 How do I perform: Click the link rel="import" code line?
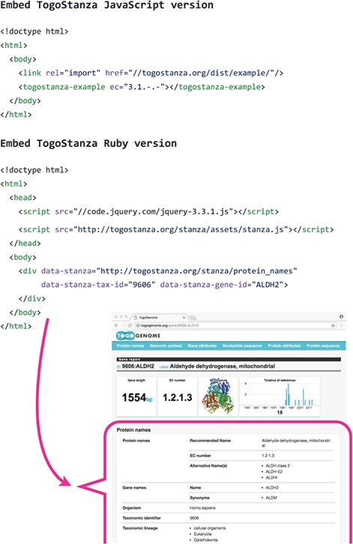pyautogui.click(x=151, y=73)
